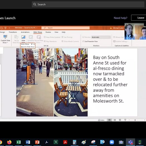
Task: Click the zoom slider handle
Action: pos(135,120)
